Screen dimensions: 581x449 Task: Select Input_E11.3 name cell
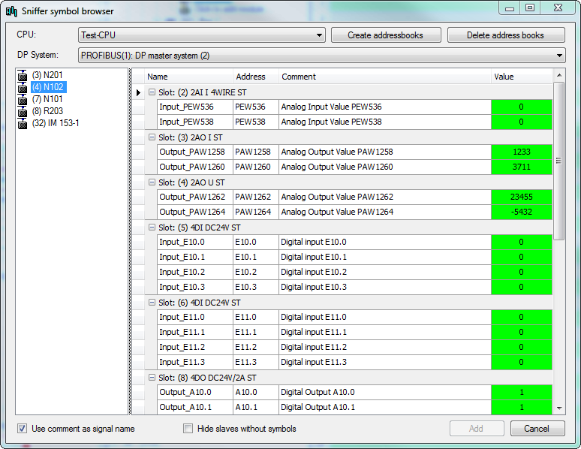tap(195, 362)
